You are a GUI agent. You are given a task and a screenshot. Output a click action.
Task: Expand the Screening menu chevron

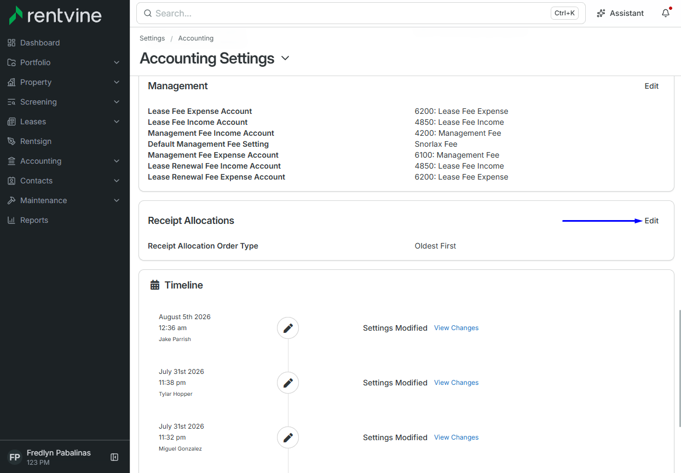pos(117,102)
